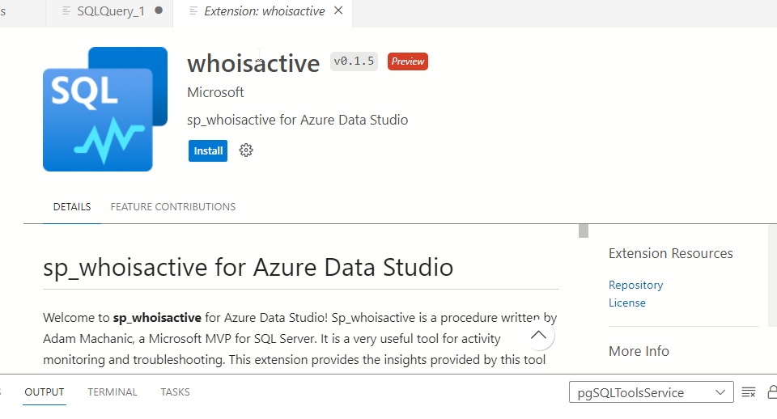Click the readme vertical scrollbar thumb

tap(583, 231)
